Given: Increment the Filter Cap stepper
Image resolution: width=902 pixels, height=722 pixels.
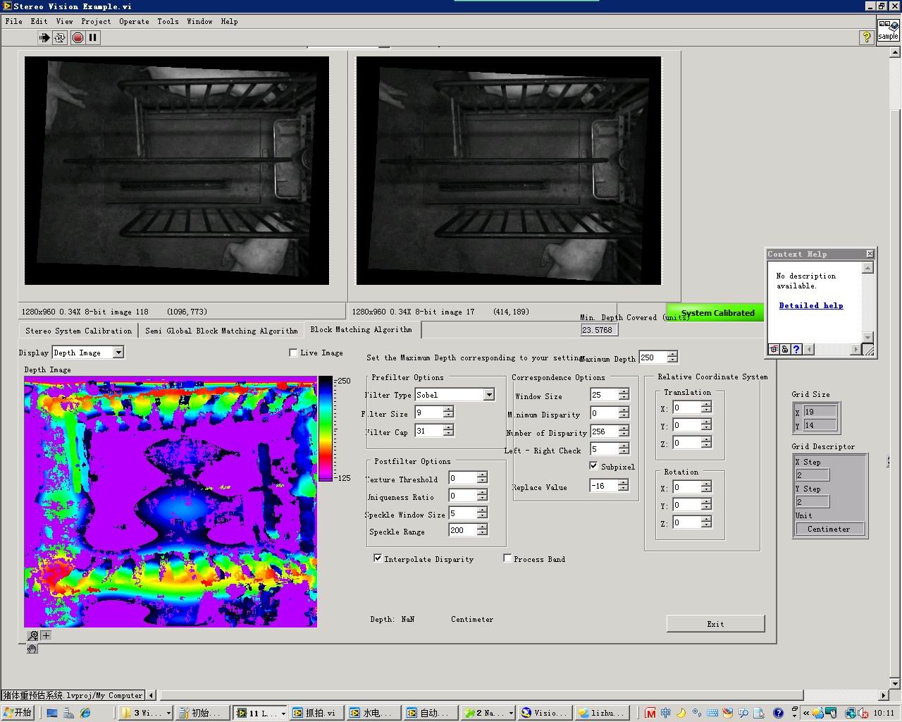Looking at the screenshot, I should [448, 427].
